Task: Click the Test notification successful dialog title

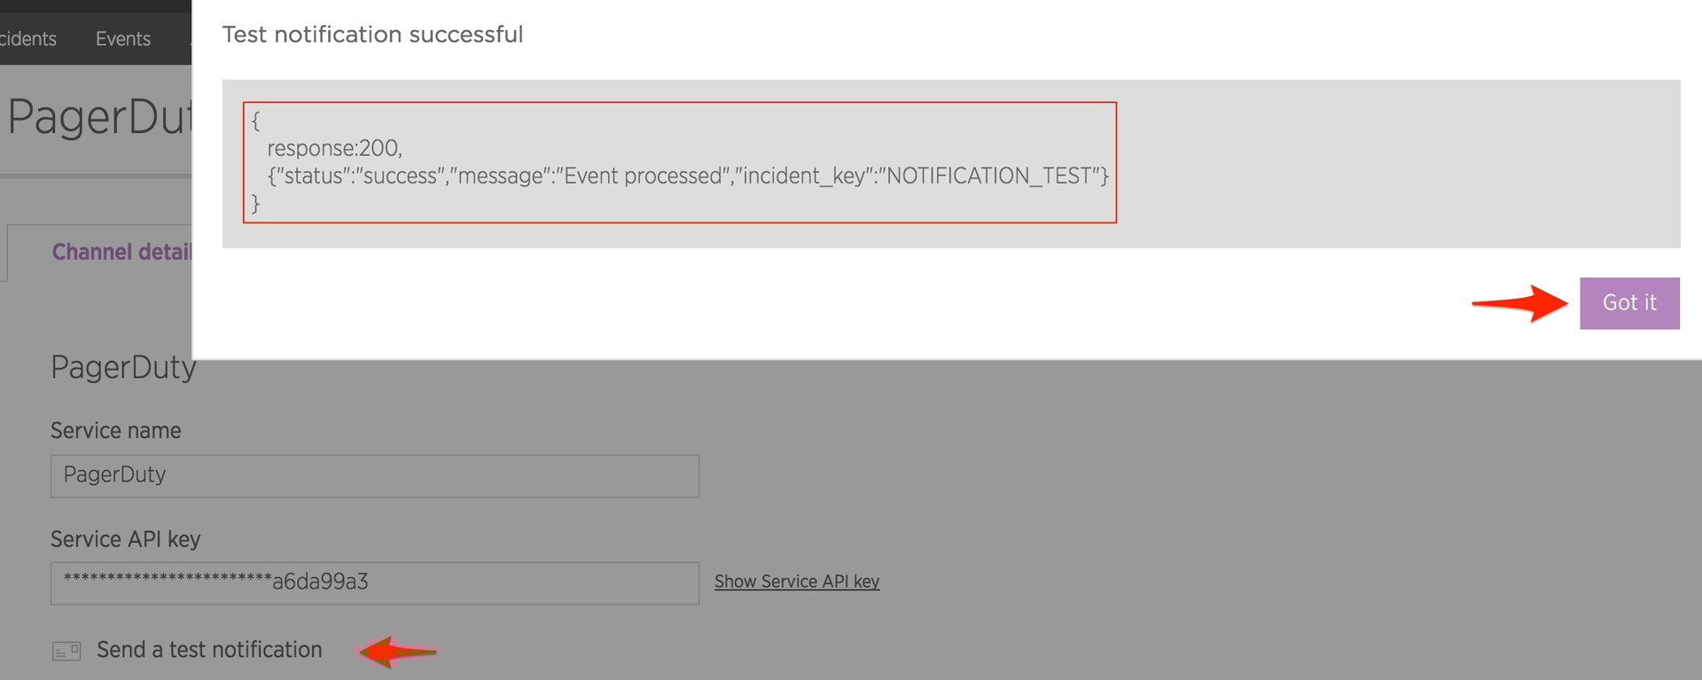Action: click(372, 35)
